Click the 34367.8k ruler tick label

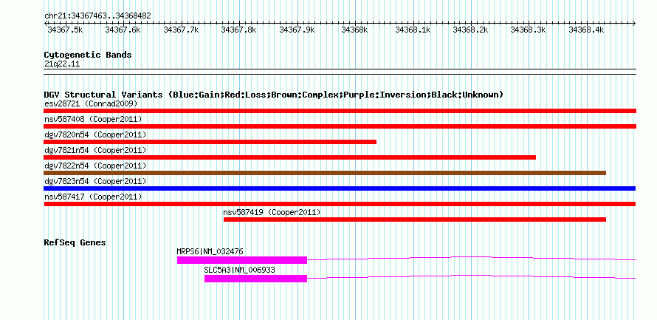[238, 30]
